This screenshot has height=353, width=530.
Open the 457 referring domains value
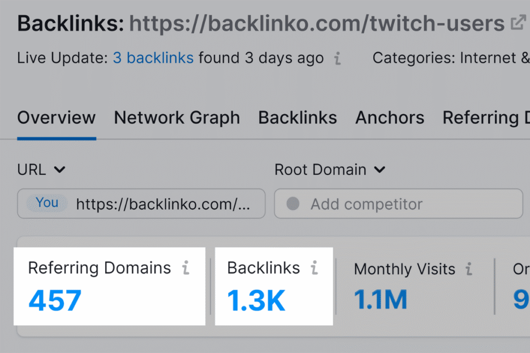coord(55,301)
